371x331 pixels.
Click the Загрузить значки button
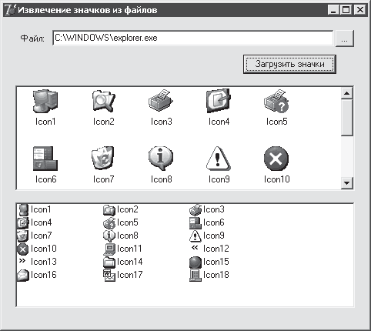pyautogui.click(x=289, y=64)
